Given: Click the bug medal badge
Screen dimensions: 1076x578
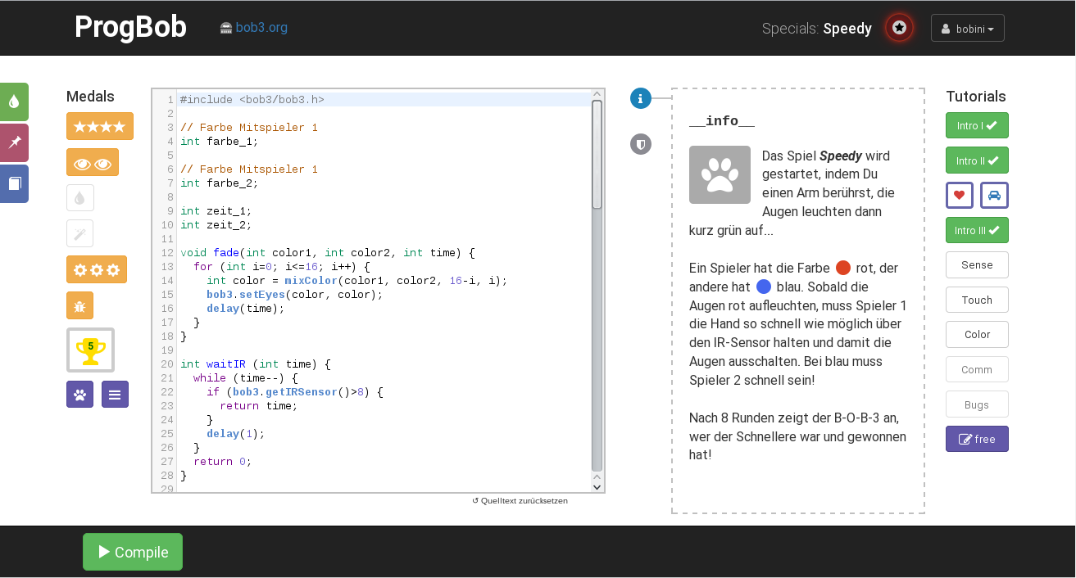Looking at the screenshot, I should coord(79,305).
